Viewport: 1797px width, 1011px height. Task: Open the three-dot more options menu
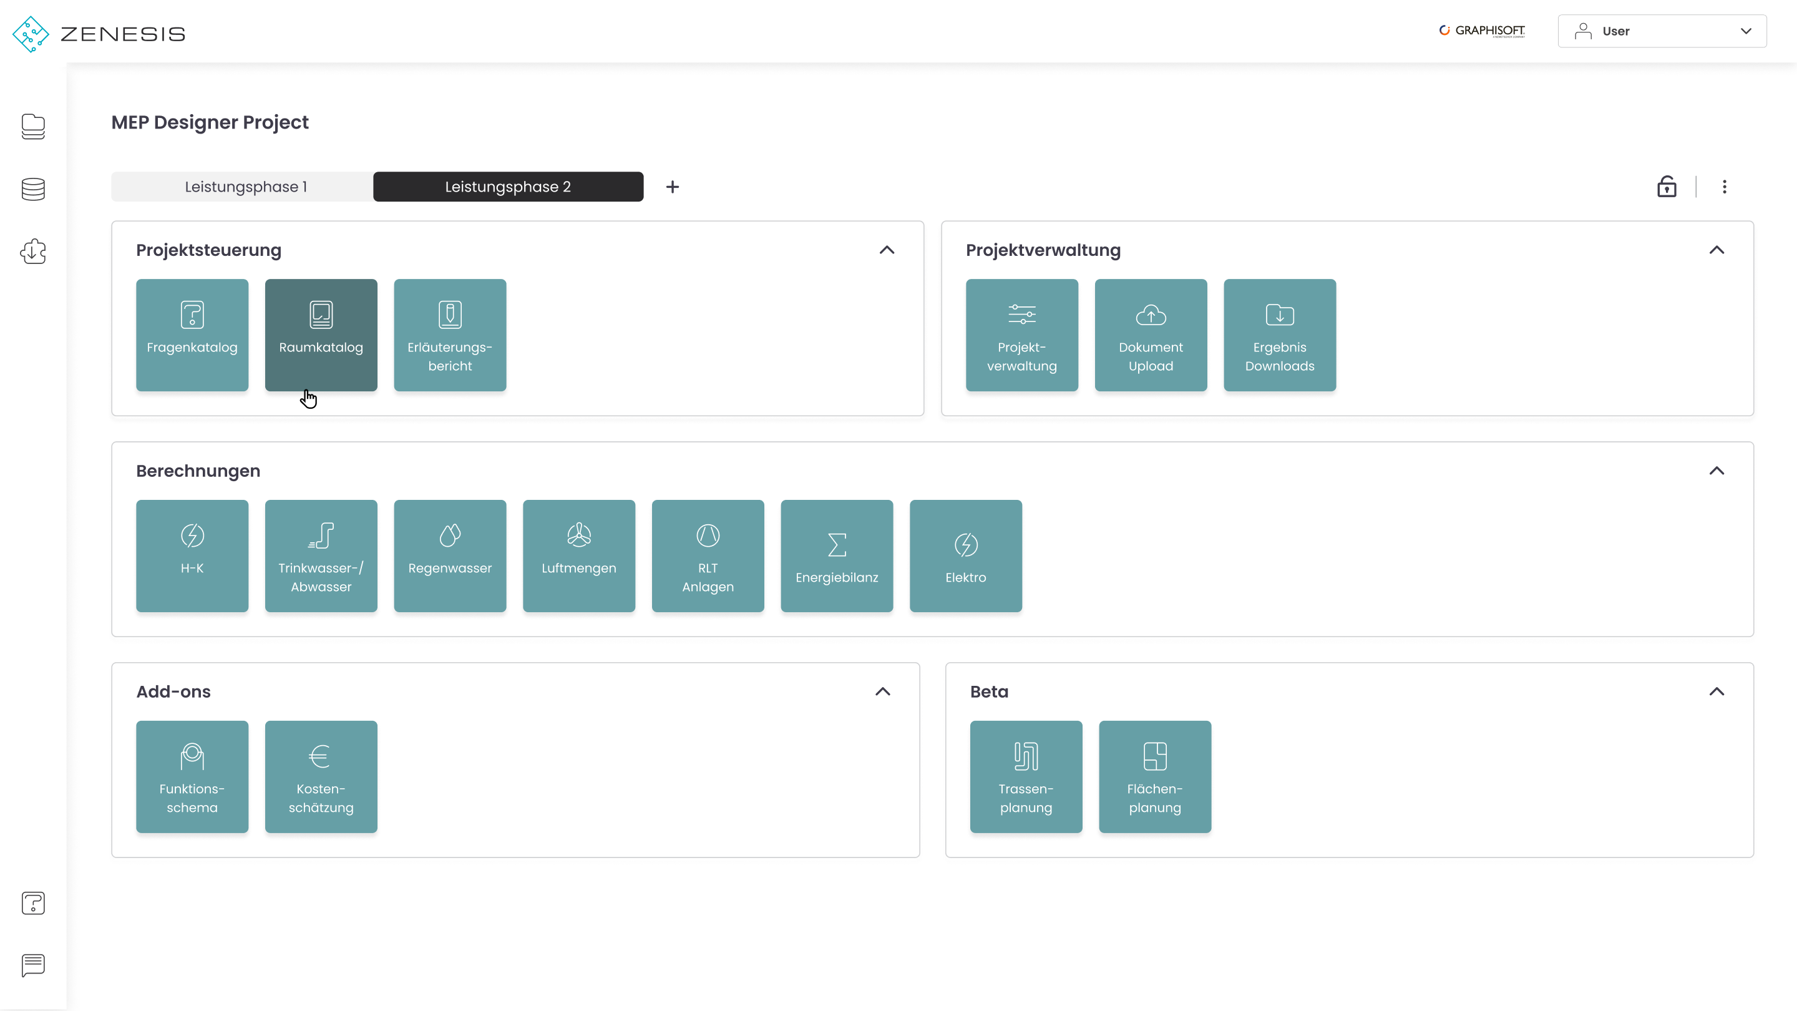(1724, 187)
